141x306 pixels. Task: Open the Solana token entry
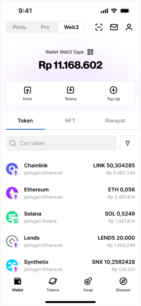[x=70, y=217]
